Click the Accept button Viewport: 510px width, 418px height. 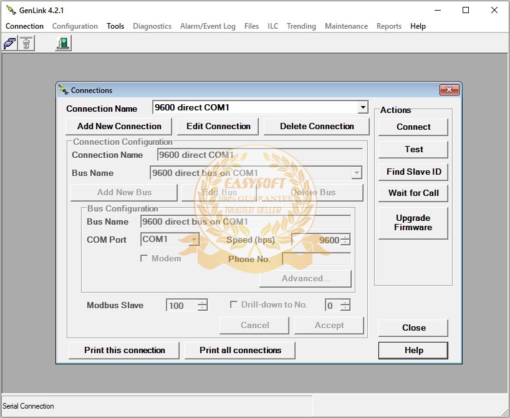pos(329,326)
